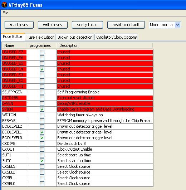Click the Name column header
This screenshot has width=186, height=190.
14,45
